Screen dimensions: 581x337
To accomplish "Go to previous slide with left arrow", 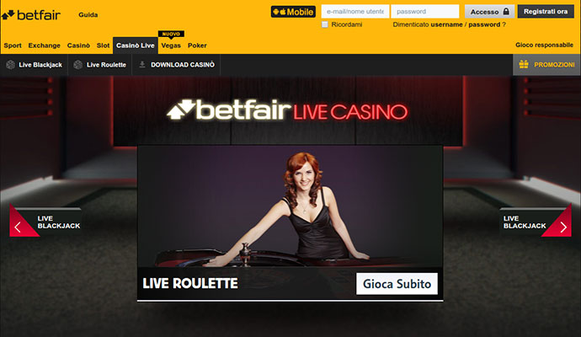I will tap(18, 227).
